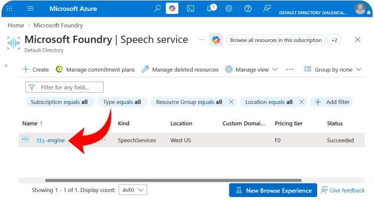Click the feedback icon in header

click(x=267, y=8)
